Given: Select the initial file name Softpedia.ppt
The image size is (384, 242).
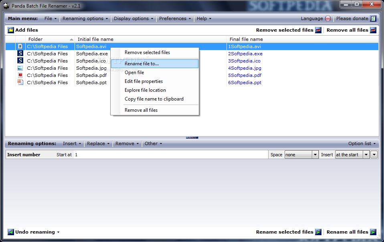Looking at the screenshot, I should point(91,83).
